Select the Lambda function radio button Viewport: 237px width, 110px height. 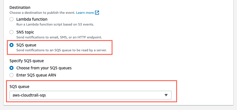(x=11, y=19)
